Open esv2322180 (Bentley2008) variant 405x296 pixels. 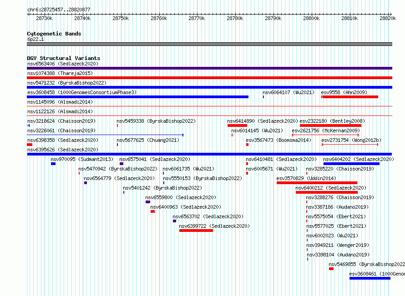332,121
